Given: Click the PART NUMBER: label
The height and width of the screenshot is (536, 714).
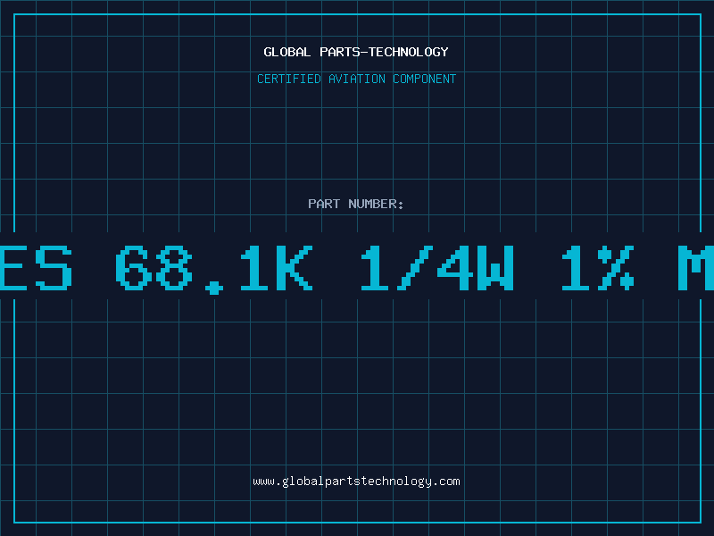Looking at the screenshot, I should tap(356, 204).
